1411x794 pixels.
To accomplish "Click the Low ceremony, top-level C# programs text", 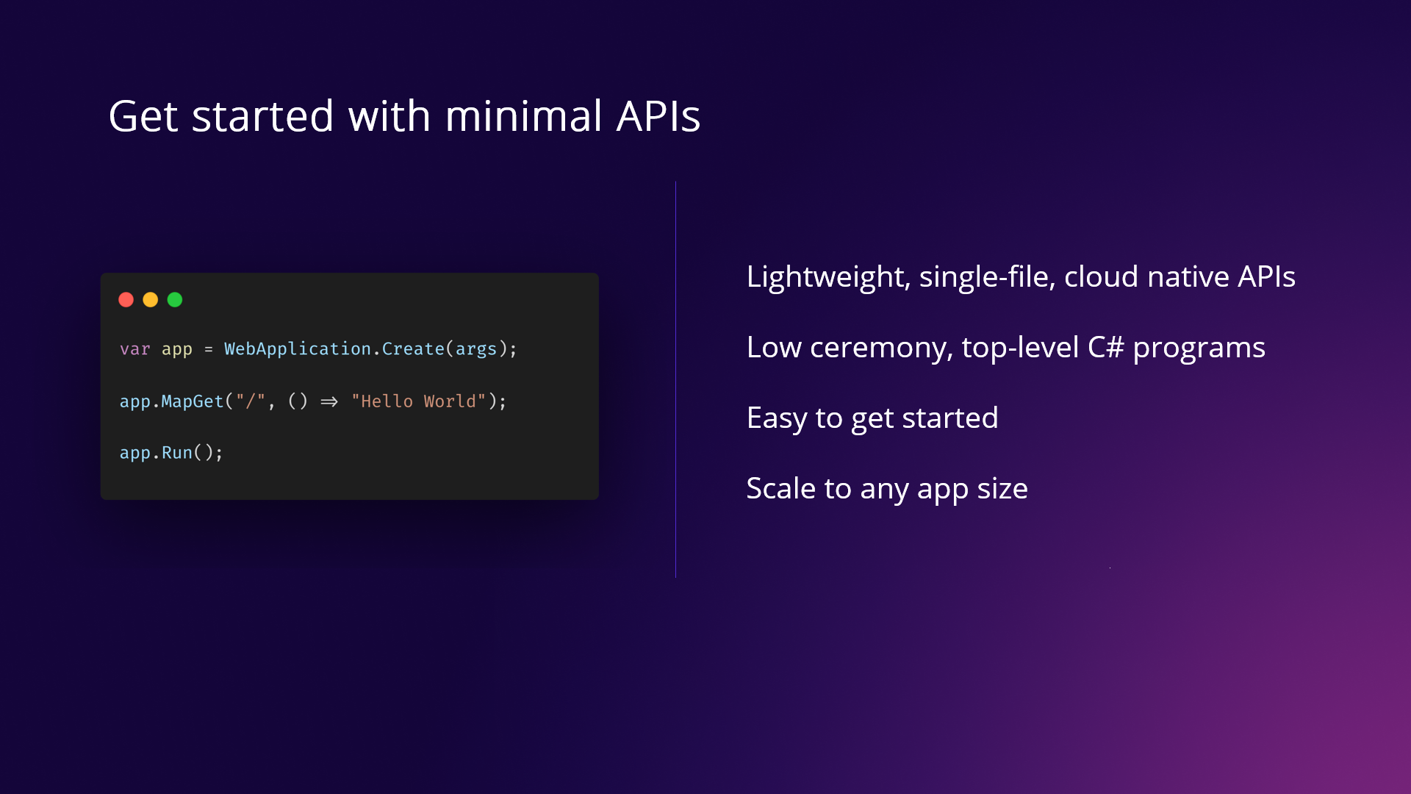I will pos(1005,347).
